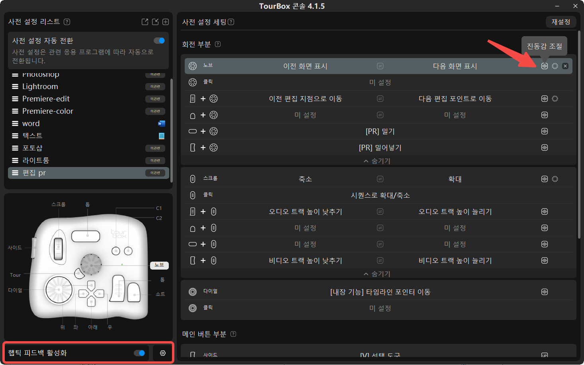Click haptic icon for 다음 편집 포인트로 이동 row
584x365 pixels.
pos(545,99)
